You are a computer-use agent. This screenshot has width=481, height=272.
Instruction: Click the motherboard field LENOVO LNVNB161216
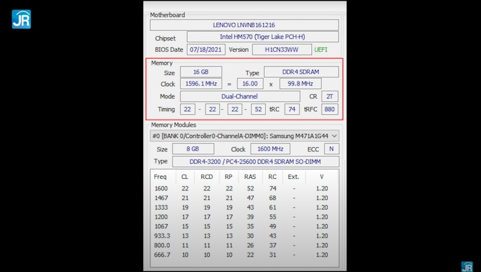coord(244,25)
